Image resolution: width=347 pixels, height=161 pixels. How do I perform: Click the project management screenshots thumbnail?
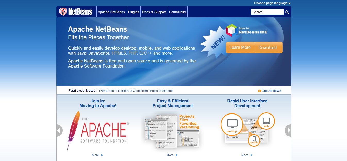[x=172, y=131]
